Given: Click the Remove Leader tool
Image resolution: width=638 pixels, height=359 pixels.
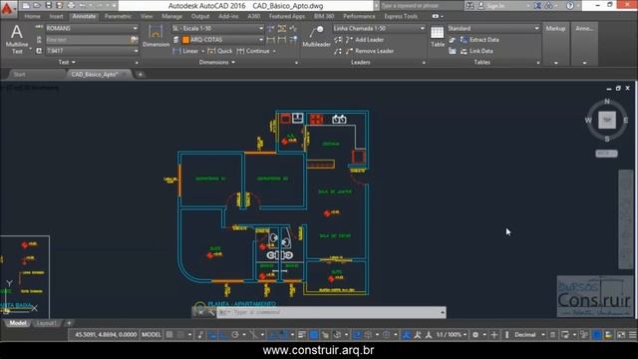Looking at the screenshot, I should (x=370, y=51).
